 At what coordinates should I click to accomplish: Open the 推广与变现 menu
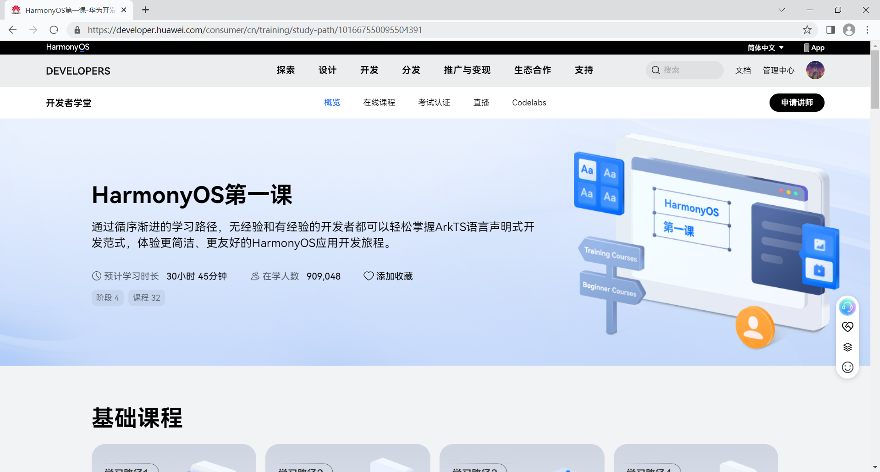(467, 70)
